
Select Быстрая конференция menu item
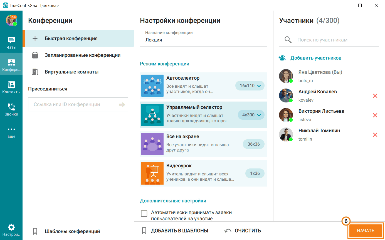pos(78,38)
